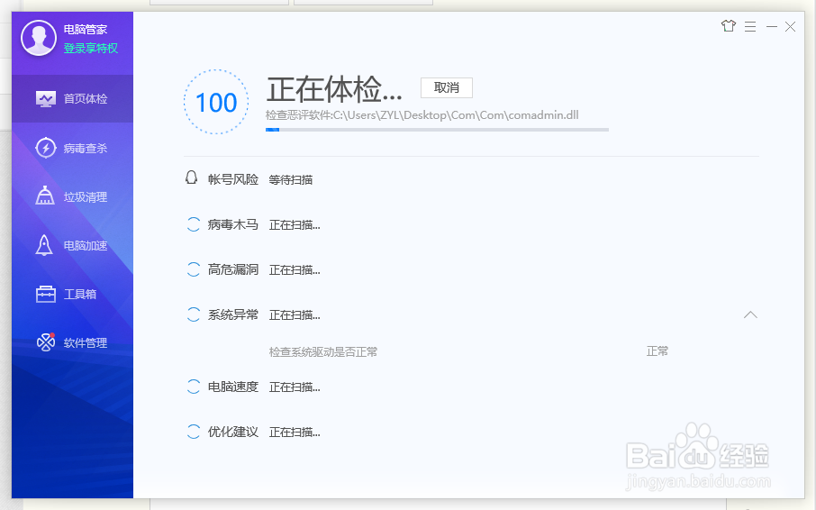
Task: Click the spinner icon beside 电脑速度
Action: click(x=193, y=387)
